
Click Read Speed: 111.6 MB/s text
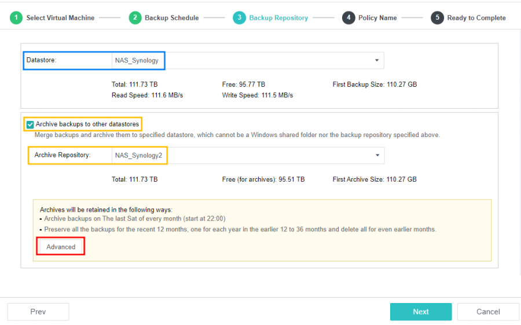pyautogui.click(x=147, y=95)
